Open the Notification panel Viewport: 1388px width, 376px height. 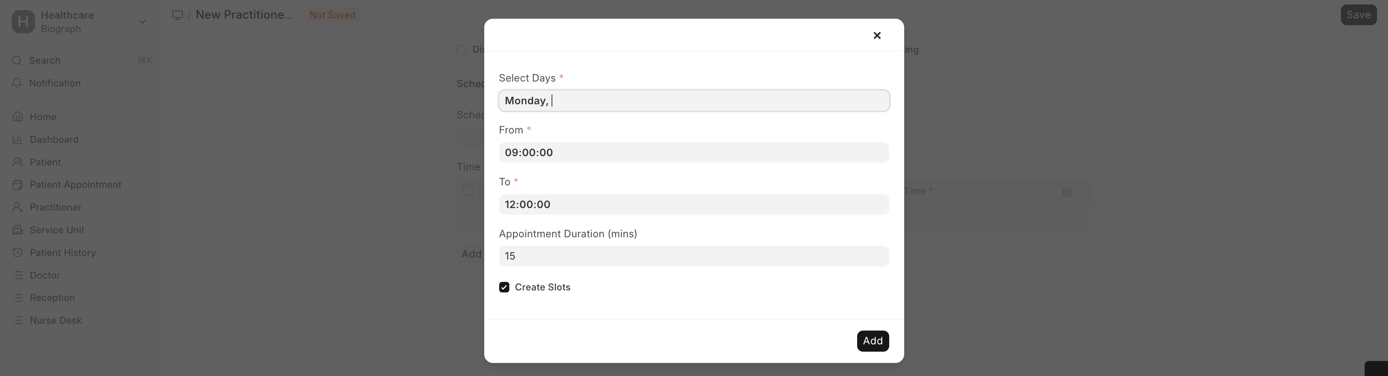(x=54, y=83)
